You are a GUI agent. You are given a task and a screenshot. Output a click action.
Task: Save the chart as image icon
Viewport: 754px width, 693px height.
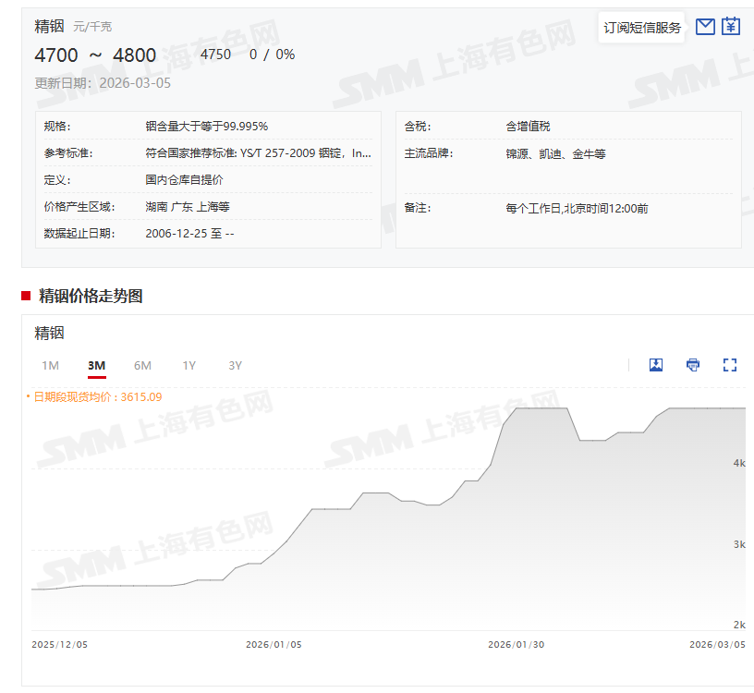[x=656, y=365]
